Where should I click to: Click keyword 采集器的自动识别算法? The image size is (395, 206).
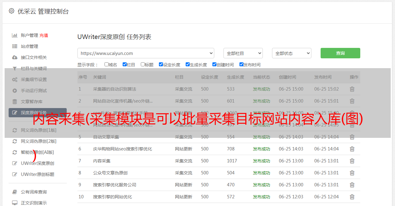click(x=115, y=89)
